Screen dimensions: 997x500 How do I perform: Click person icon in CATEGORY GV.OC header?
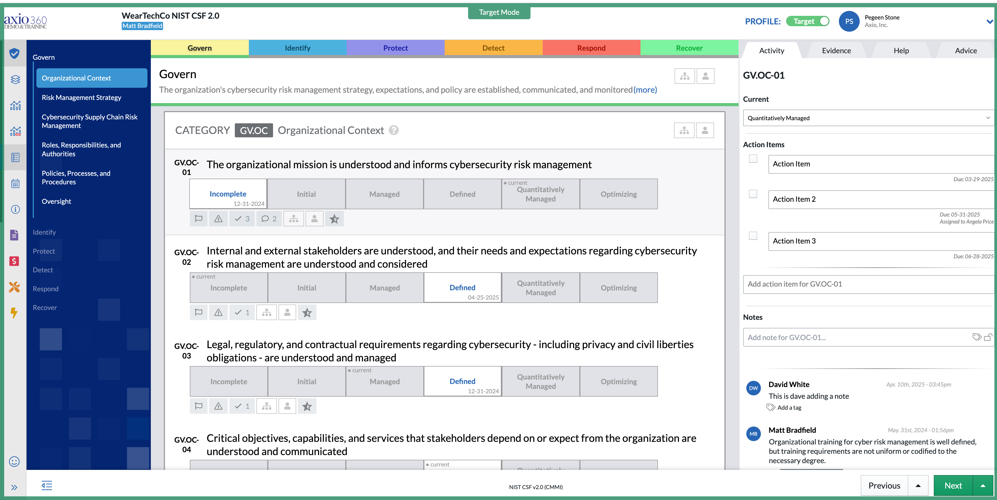(705, 131)
